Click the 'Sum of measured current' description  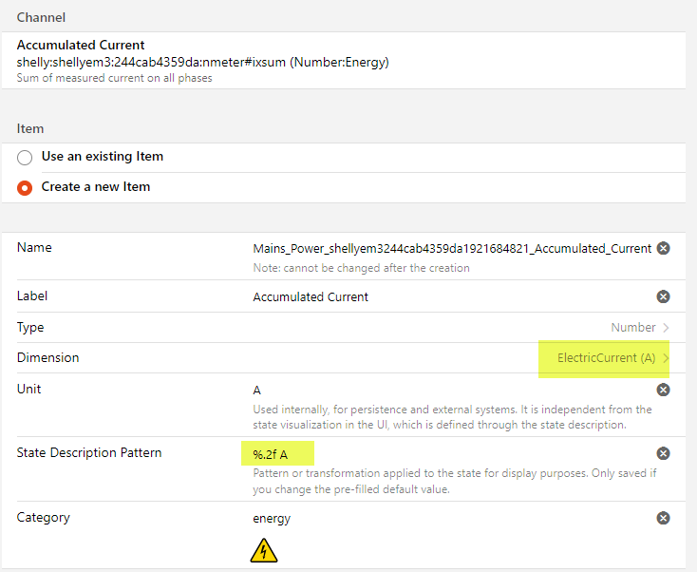(x=115, y=78)
